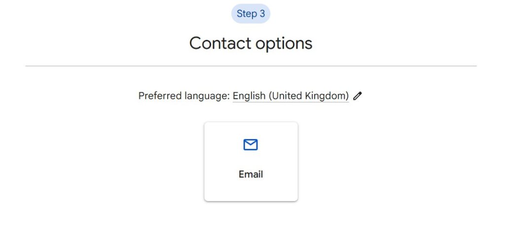Image resolution: width=505 pixels, height=233 pixels.
Task: Click the blue envelope icon
Action: pyautogui.click(x=251, y=145)
